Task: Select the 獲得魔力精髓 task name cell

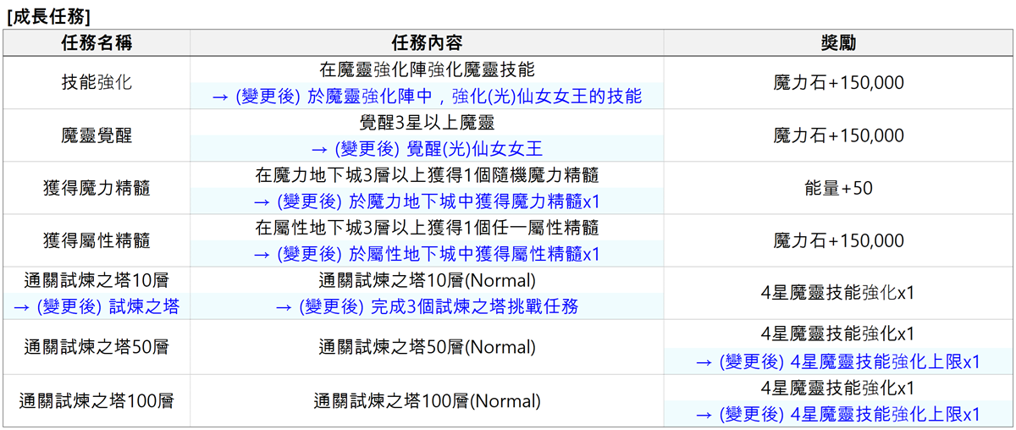Action: click(97, 188)
